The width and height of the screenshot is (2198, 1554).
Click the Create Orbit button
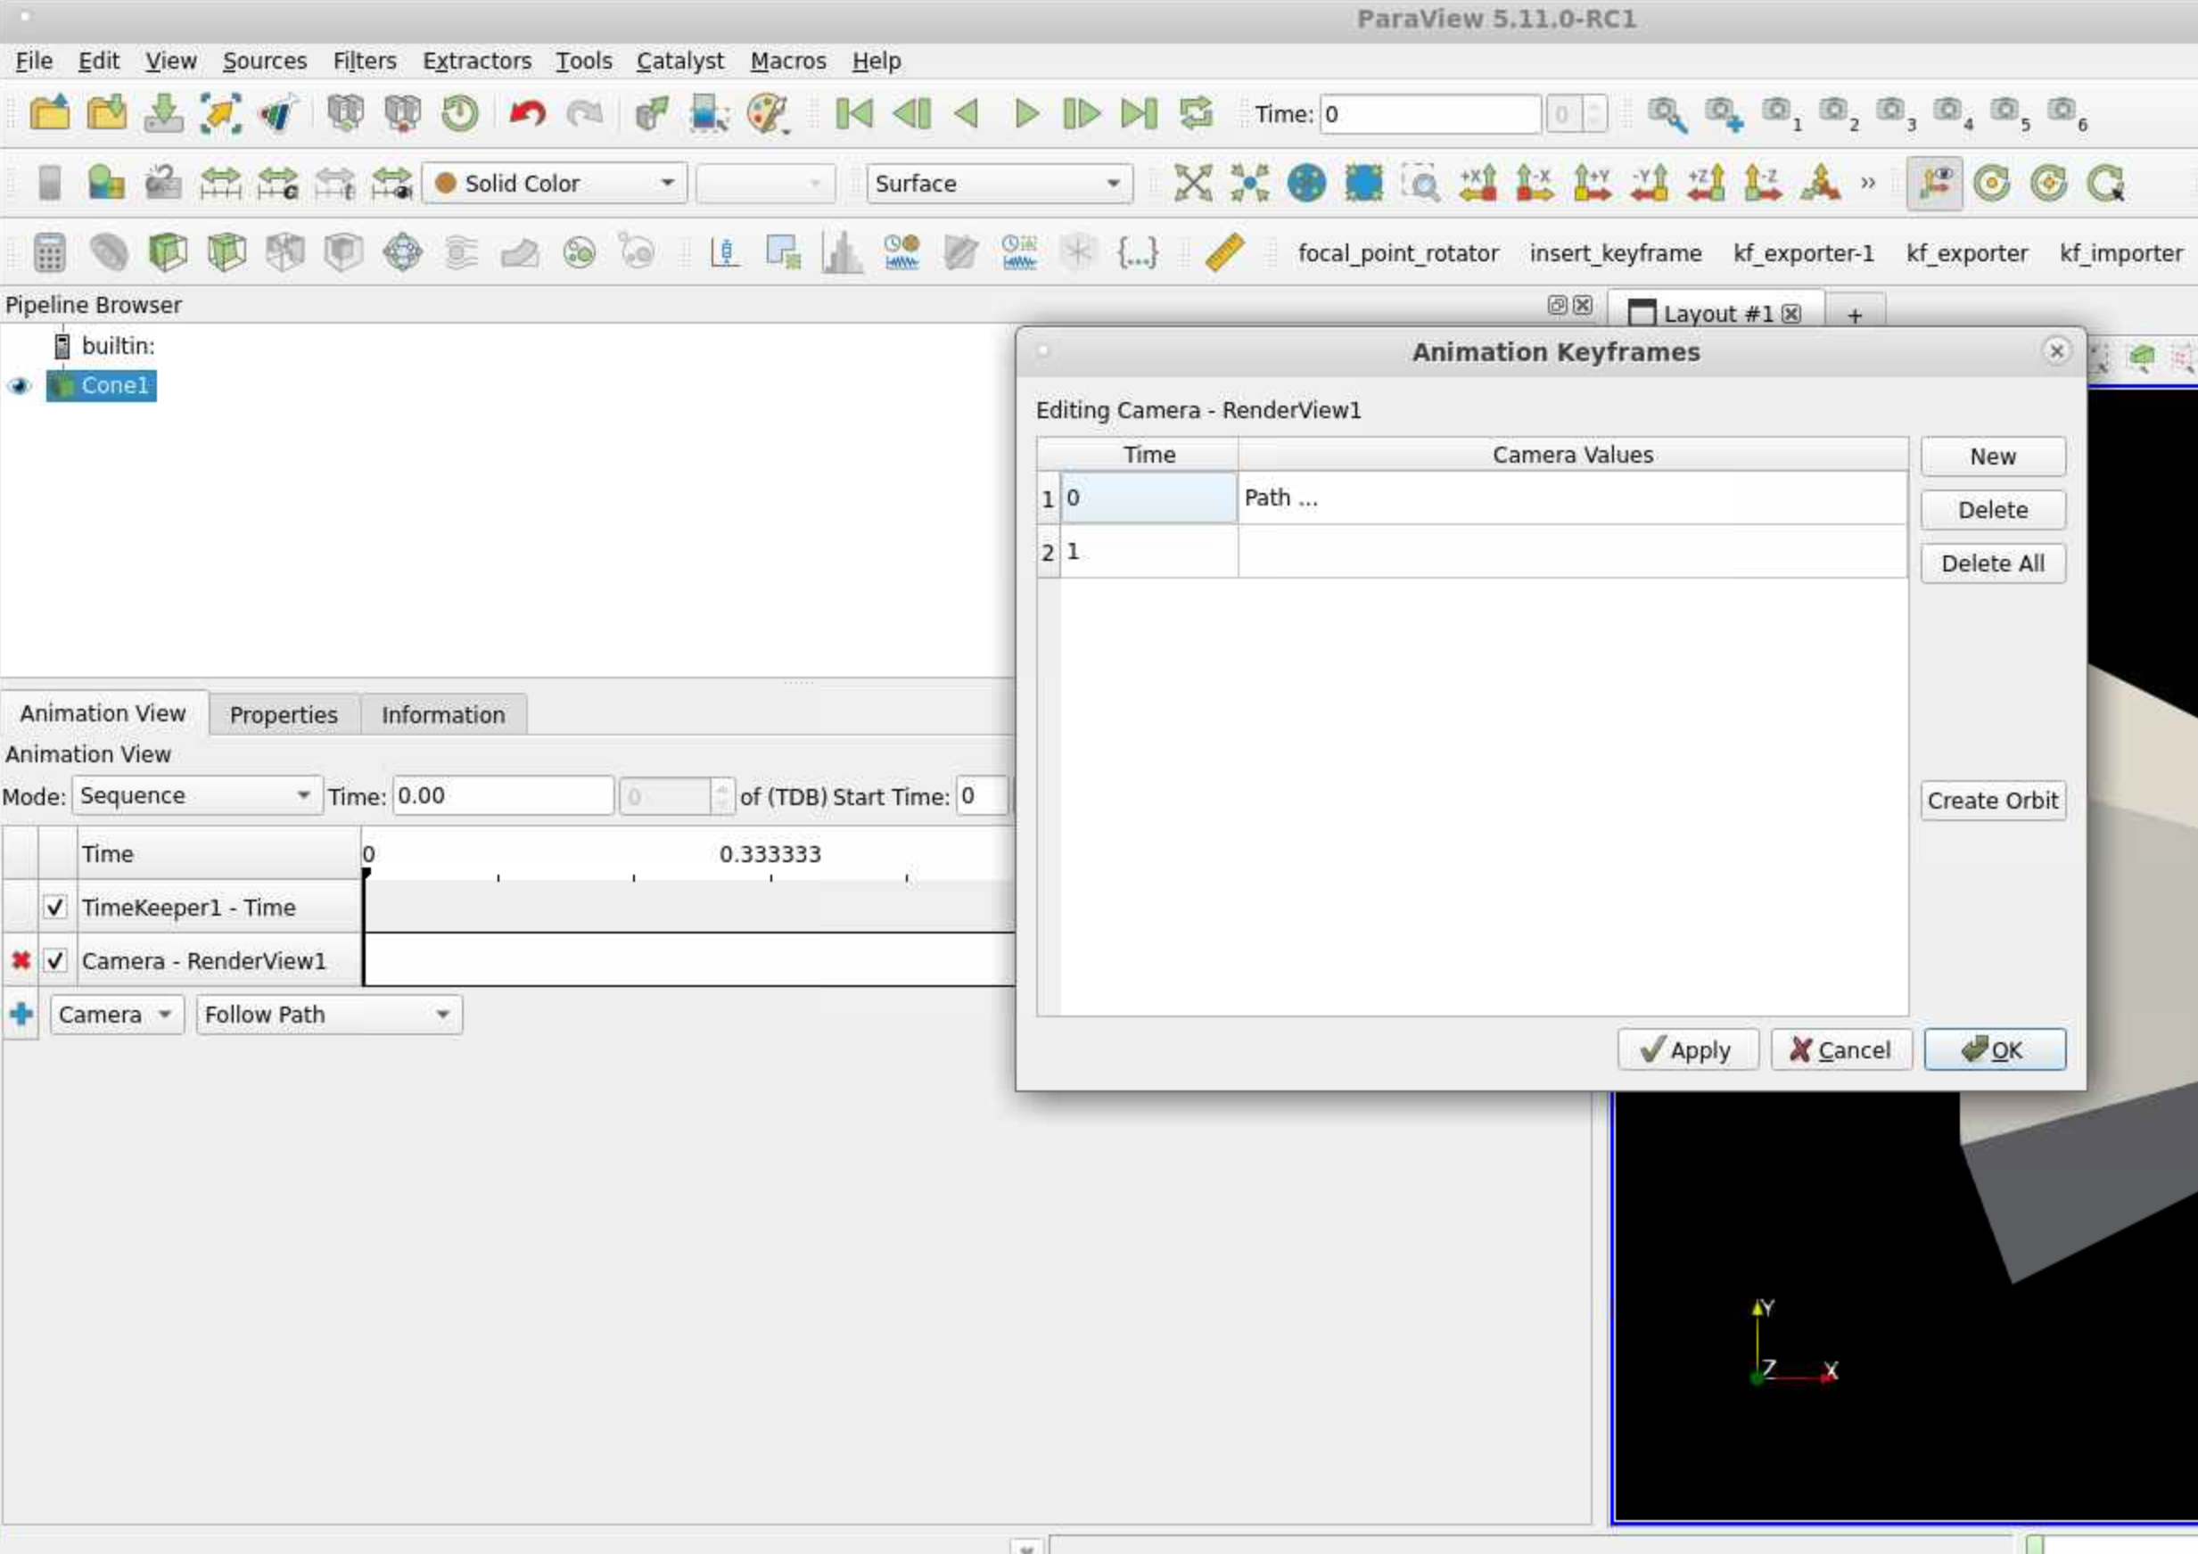(x=1992, y=800)
